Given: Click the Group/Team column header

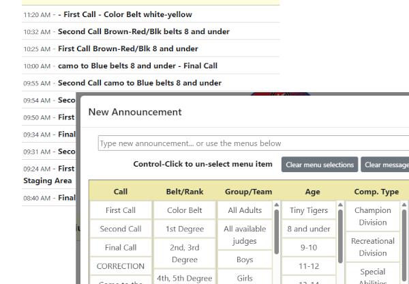Looking at the screenshot, I should click(x=248, y=192).
